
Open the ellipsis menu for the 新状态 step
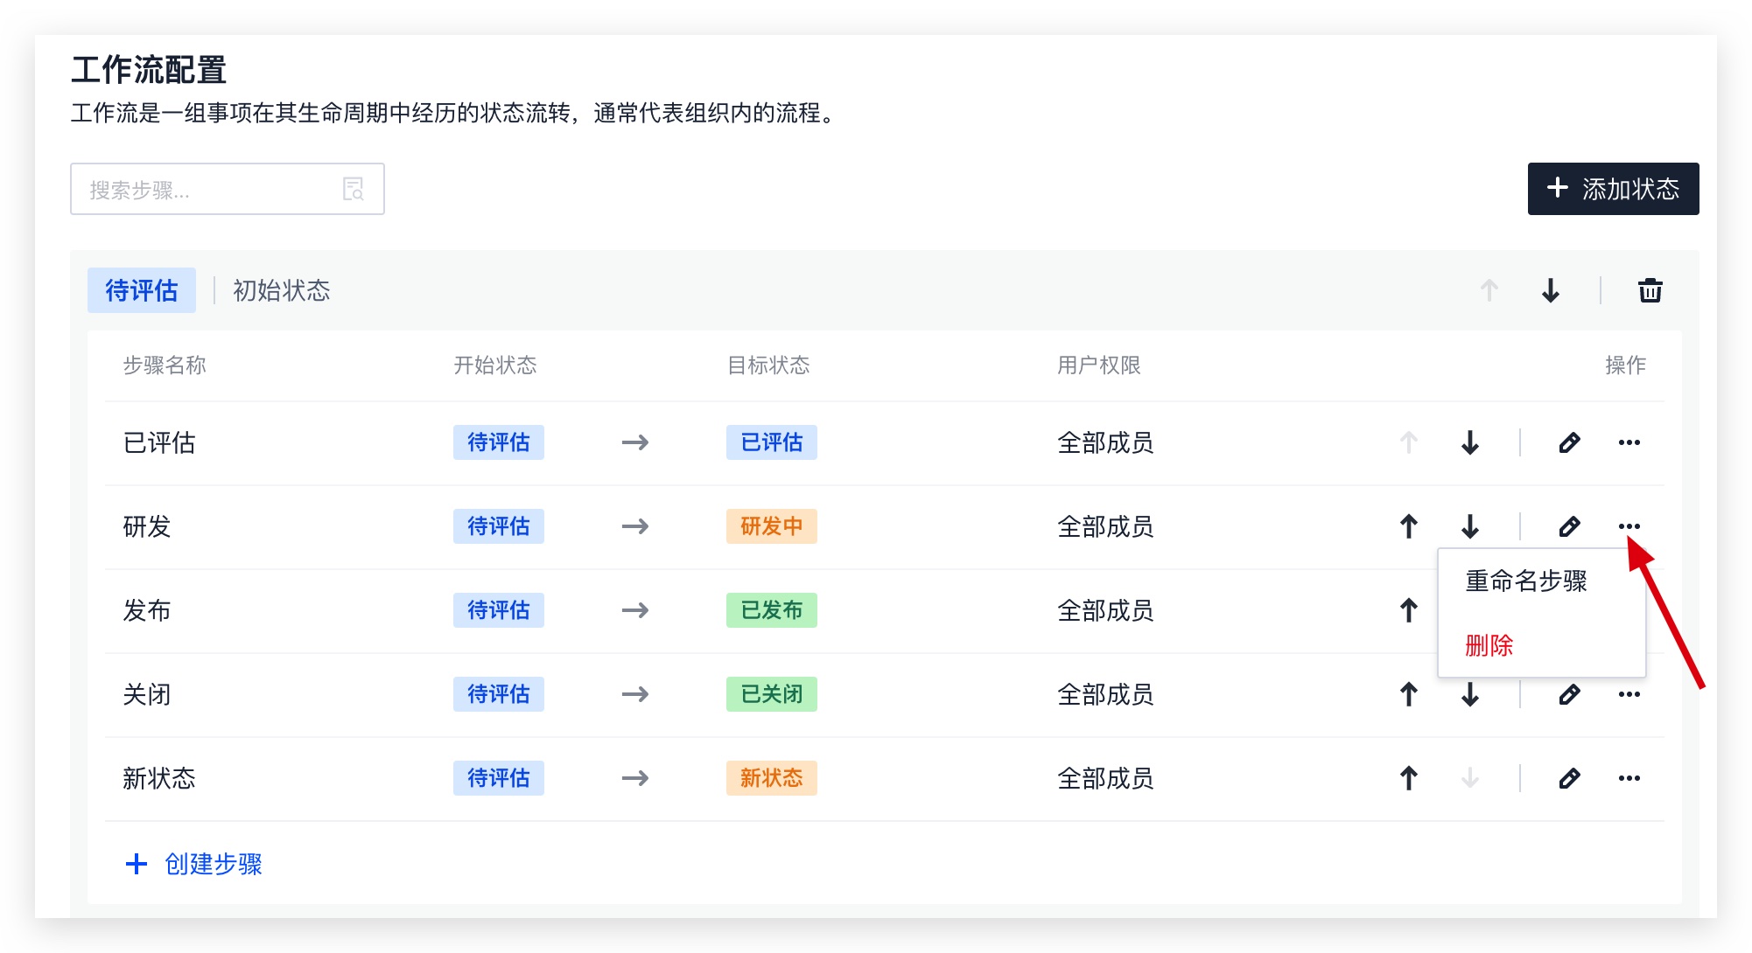[x=1629, y=777]
